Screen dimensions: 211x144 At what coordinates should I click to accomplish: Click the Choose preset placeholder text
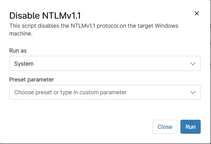[70, 92]
